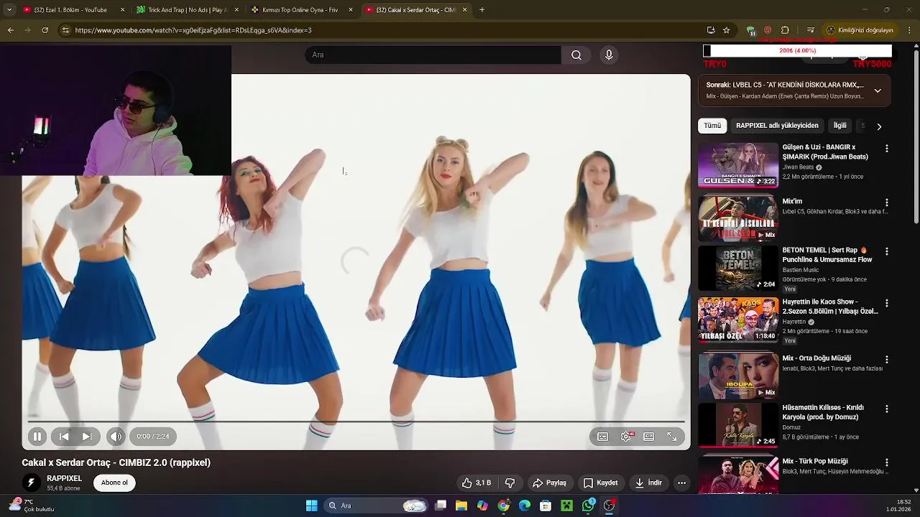Skip to next video in player
The height and width of the screenshot is (517, 920).
[87, 436]
